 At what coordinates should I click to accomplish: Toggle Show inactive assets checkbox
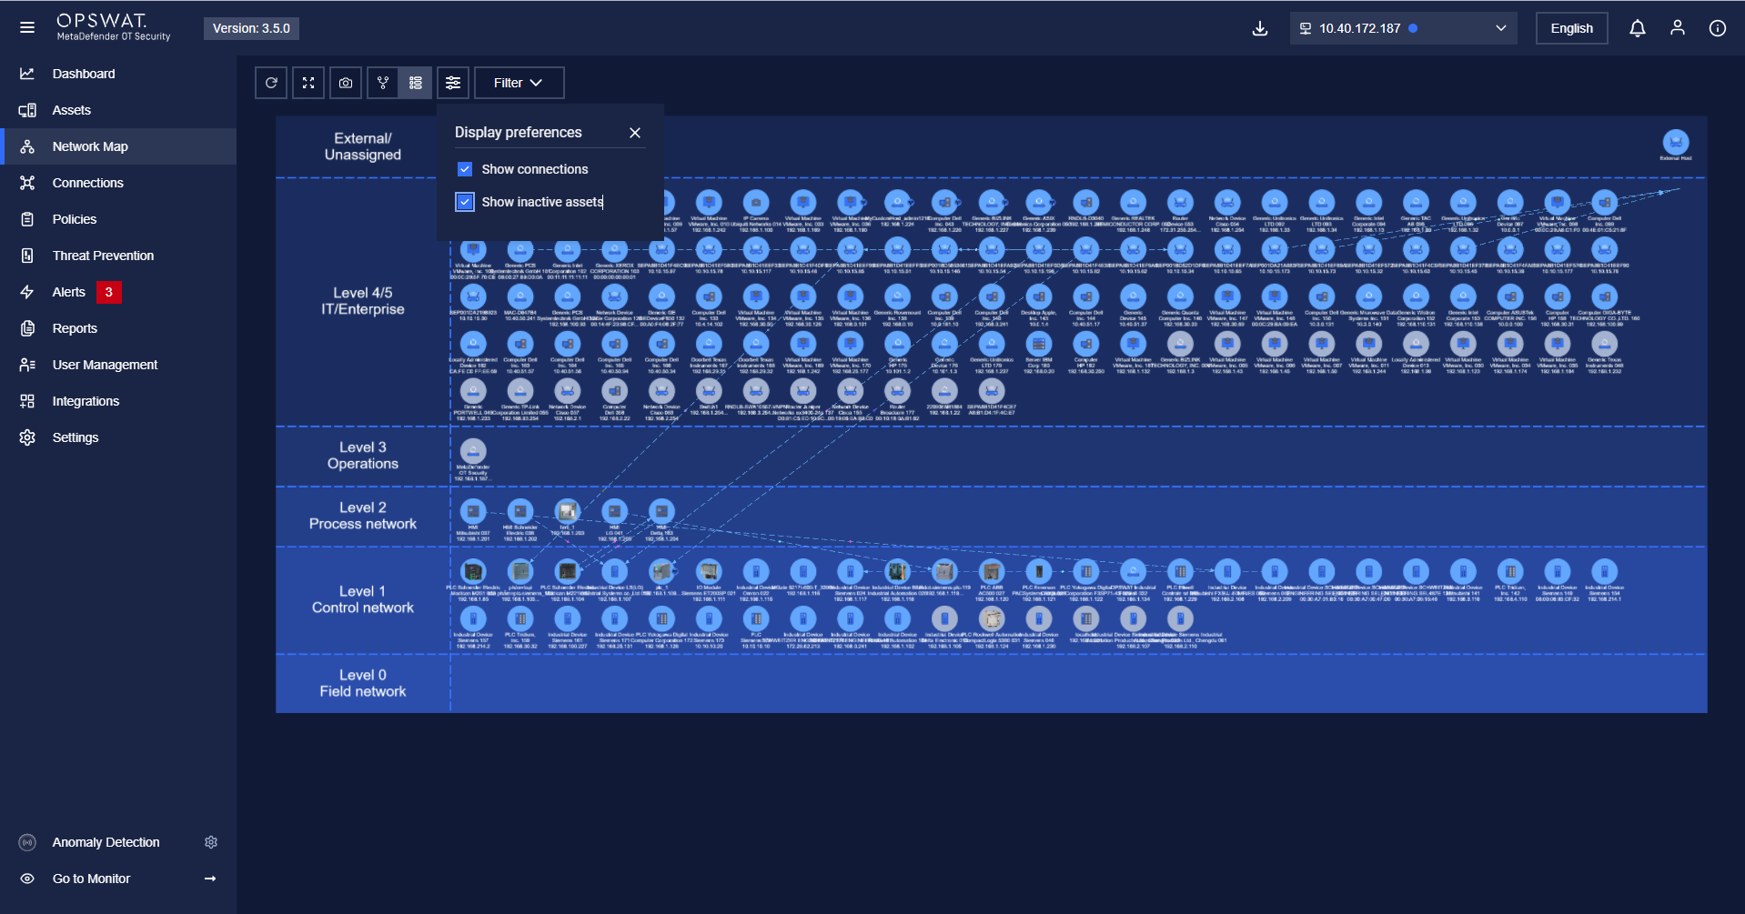[465, 202]
